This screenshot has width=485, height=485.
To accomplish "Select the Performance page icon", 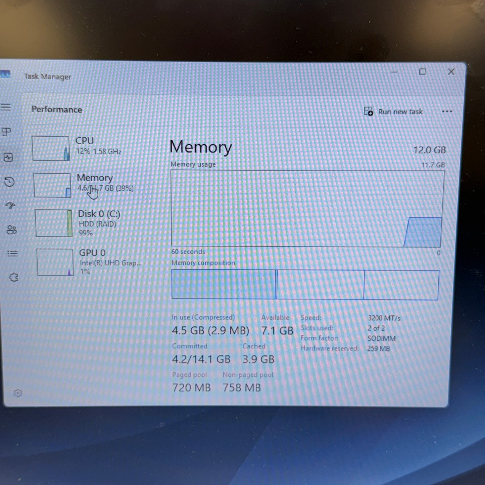I will (9, 157).
